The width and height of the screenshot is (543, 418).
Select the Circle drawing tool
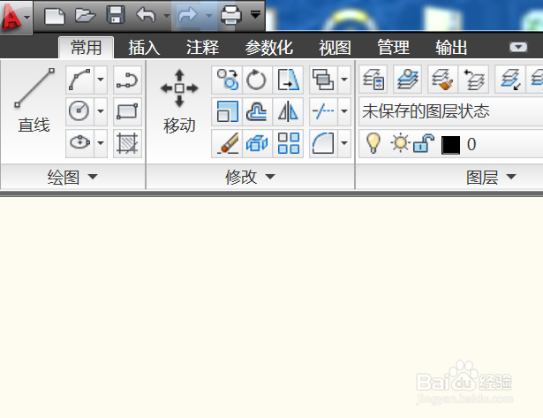click(x=79, y=111)
